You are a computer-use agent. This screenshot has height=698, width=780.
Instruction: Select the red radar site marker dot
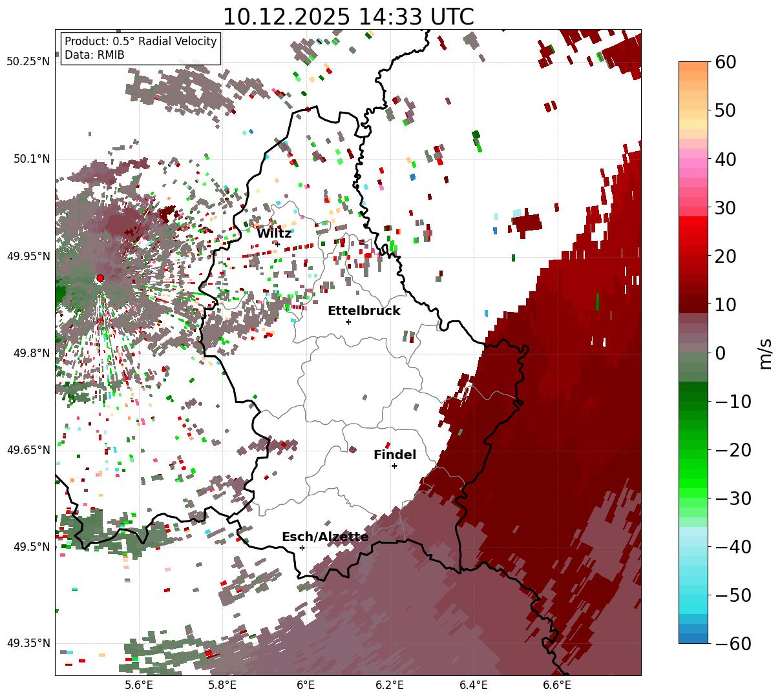[100, 278]
